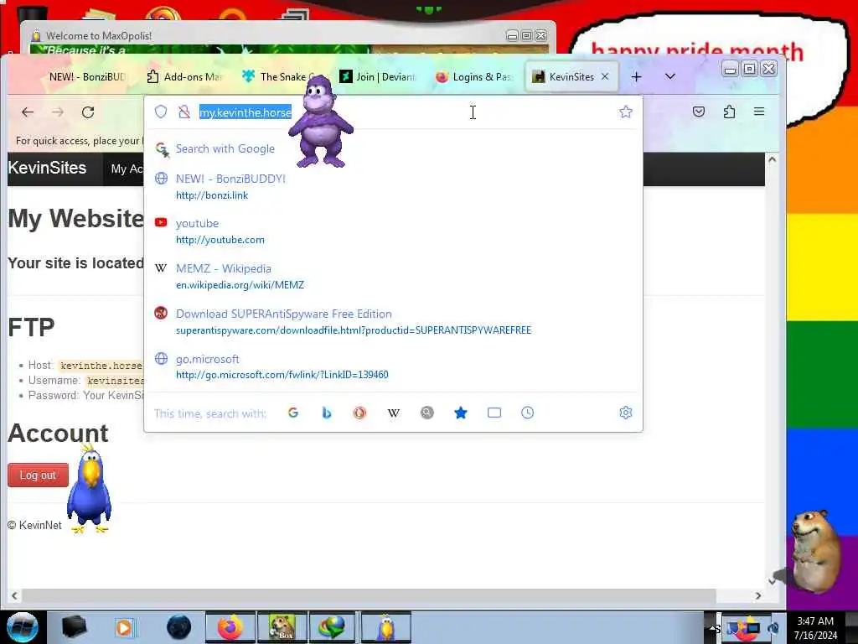
Task: Click the grey magnifier search engine icon
Action: pyautogui.click(x=426, y=413)
